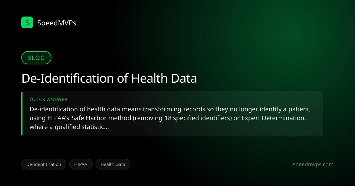Click the SpeedMVPs brand name text
This screenshot has width=355, height=186.
click(x=57, y=23)
